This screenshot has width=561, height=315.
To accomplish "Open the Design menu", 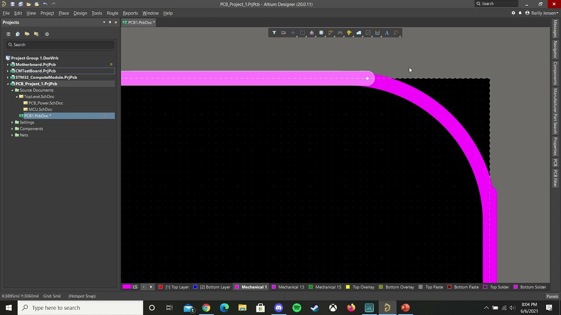I will [x=80, y=13].
